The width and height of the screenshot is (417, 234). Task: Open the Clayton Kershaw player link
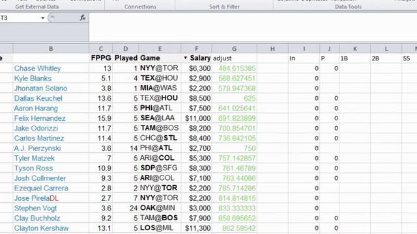tap(41, 228)
